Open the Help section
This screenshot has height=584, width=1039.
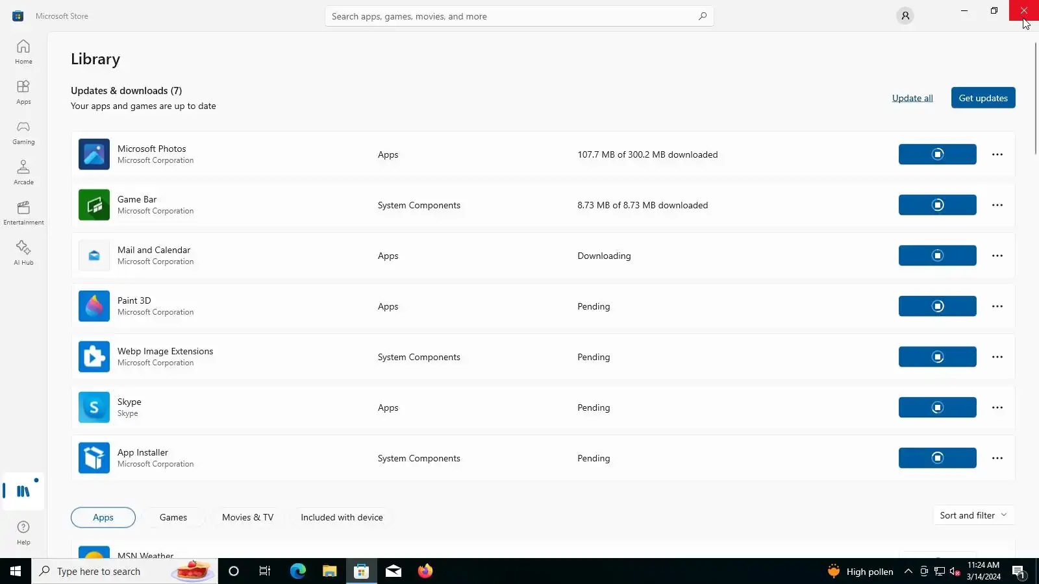pyautogui.click(x=23, y=533)
